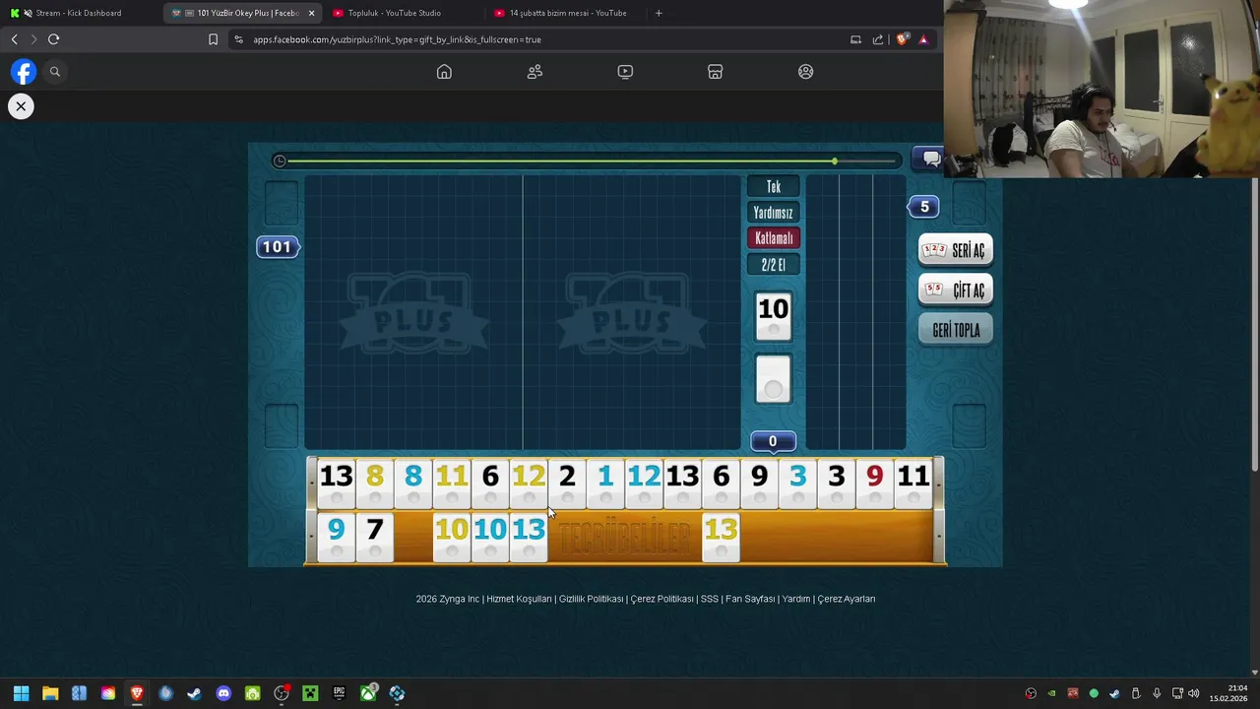Screen dimensions: 1260x709
Task: Click the Tek game mode label
Action: (773, 187)
